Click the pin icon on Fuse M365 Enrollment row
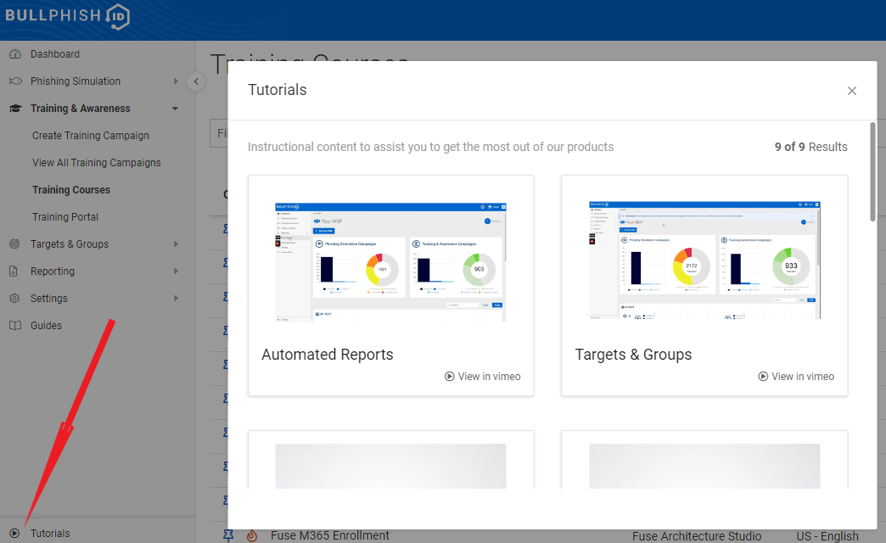Viewport: 886px width, 543px height. coord(228,535)
